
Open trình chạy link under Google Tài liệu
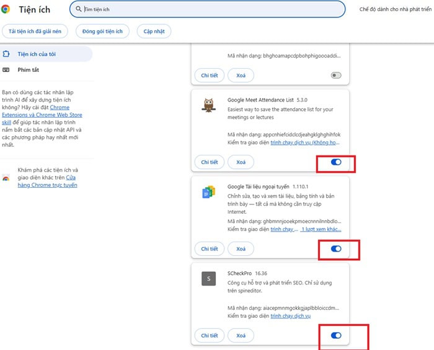(x=284, y=229)
